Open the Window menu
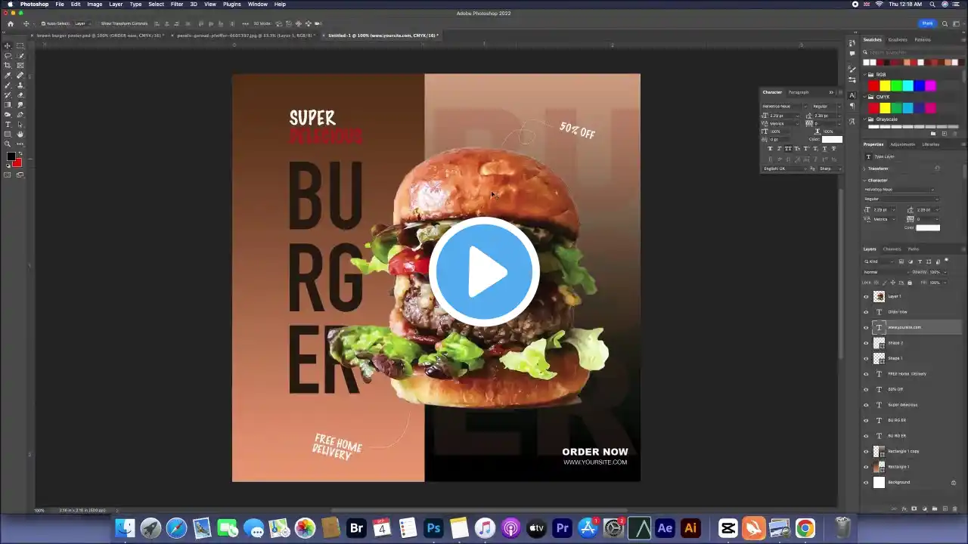This screenshot has height=544, width=968. tap(258, 5)
